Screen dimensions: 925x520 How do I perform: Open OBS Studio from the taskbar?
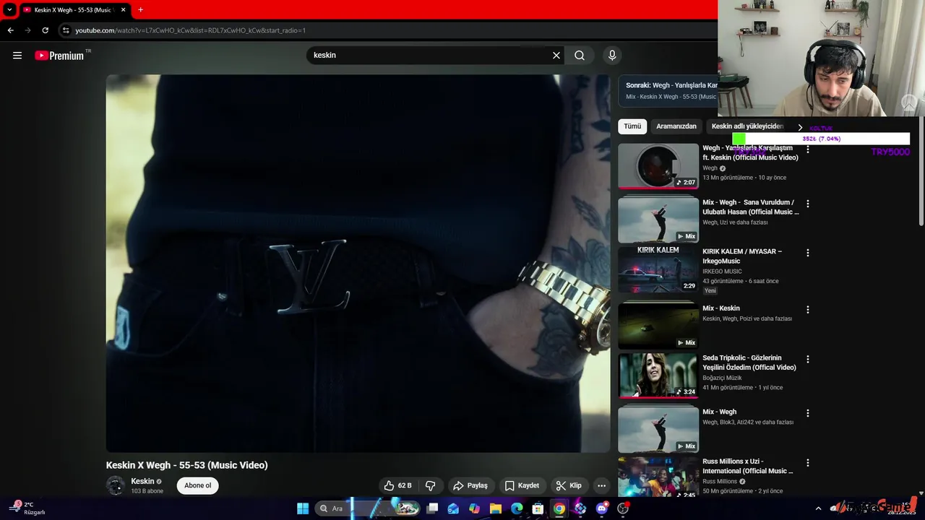tap(623, 508)
